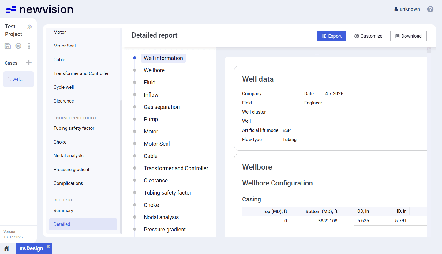Open the Customize report button
The width and height of the screenshot is (442, 254).
point(368,36)
